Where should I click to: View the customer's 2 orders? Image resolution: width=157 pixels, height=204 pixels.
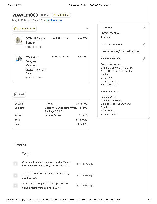105,37
